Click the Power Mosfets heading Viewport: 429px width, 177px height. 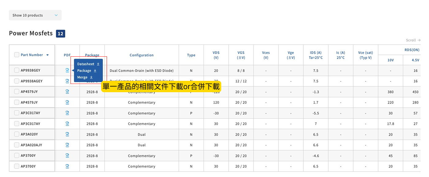tap(31, 33)
